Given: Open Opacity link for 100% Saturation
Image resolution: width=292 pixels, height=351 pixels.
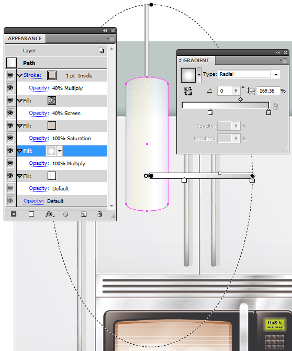Looking at the screenshot, I should 39,138.
